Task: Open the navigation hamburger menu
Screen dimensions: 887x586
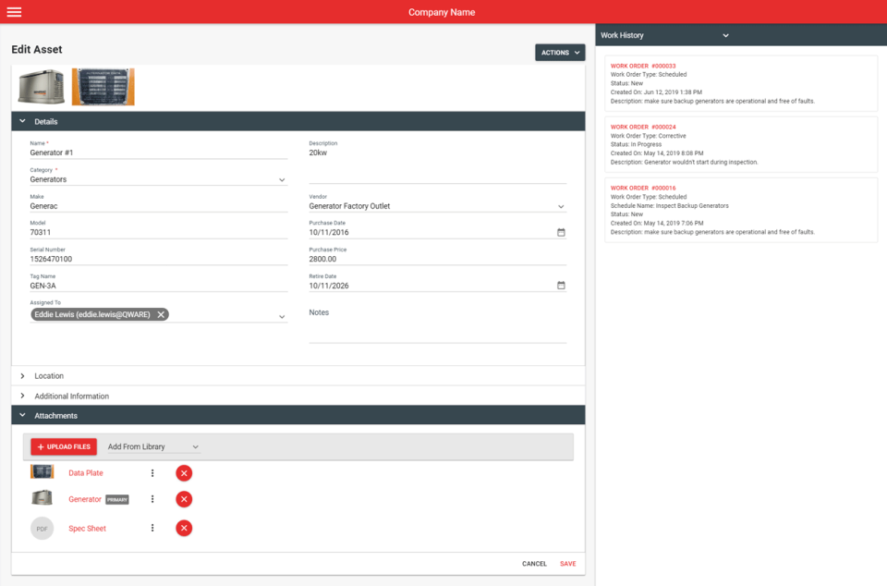Action: (x=14, y=11)
